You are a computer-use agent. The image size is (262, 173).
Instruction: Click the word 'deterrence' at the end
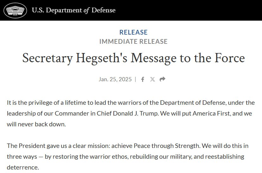(23, 167)
